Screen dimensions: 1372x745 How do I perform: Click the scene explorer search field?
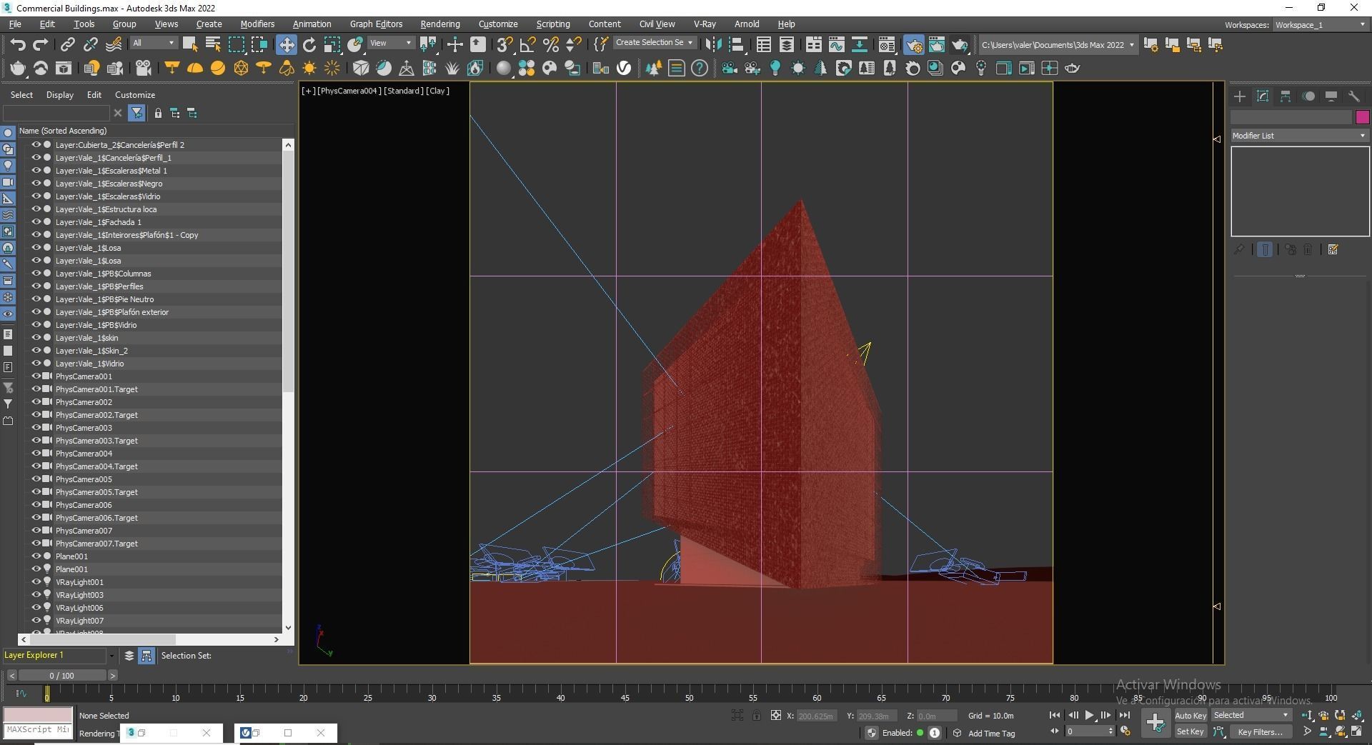point(56,113)
